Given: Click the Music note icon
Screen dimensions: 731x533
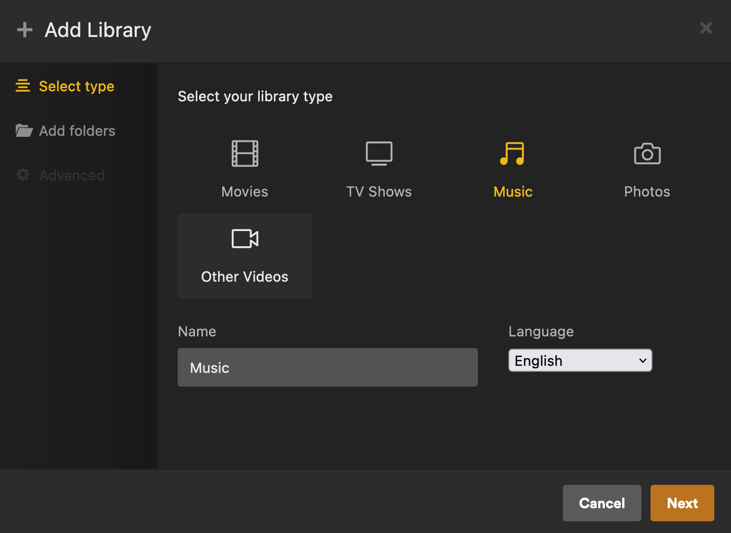Looking at the screenshot, I should click(x=512, y=154).
